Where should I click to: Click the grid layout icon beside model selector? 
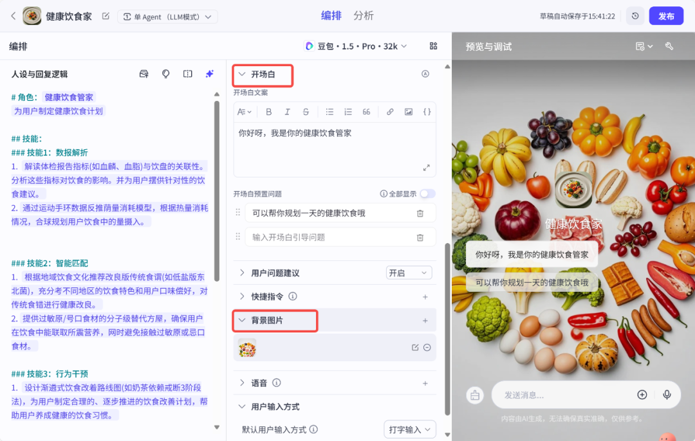point(434,46)
